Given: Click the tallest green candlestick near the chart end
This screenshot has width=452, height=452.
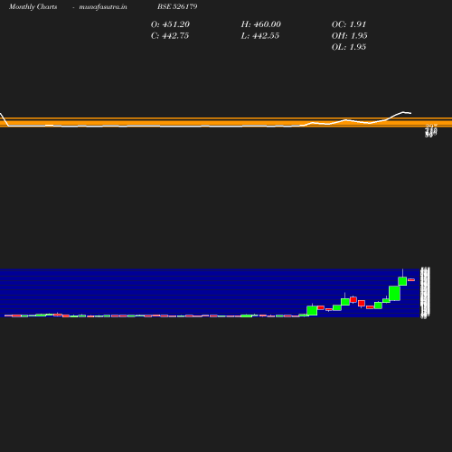Looking at the screenshot, I should tap(395, 293).
